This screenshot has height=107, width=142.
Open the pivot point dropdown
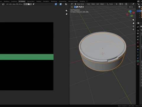tap(117, 4)
